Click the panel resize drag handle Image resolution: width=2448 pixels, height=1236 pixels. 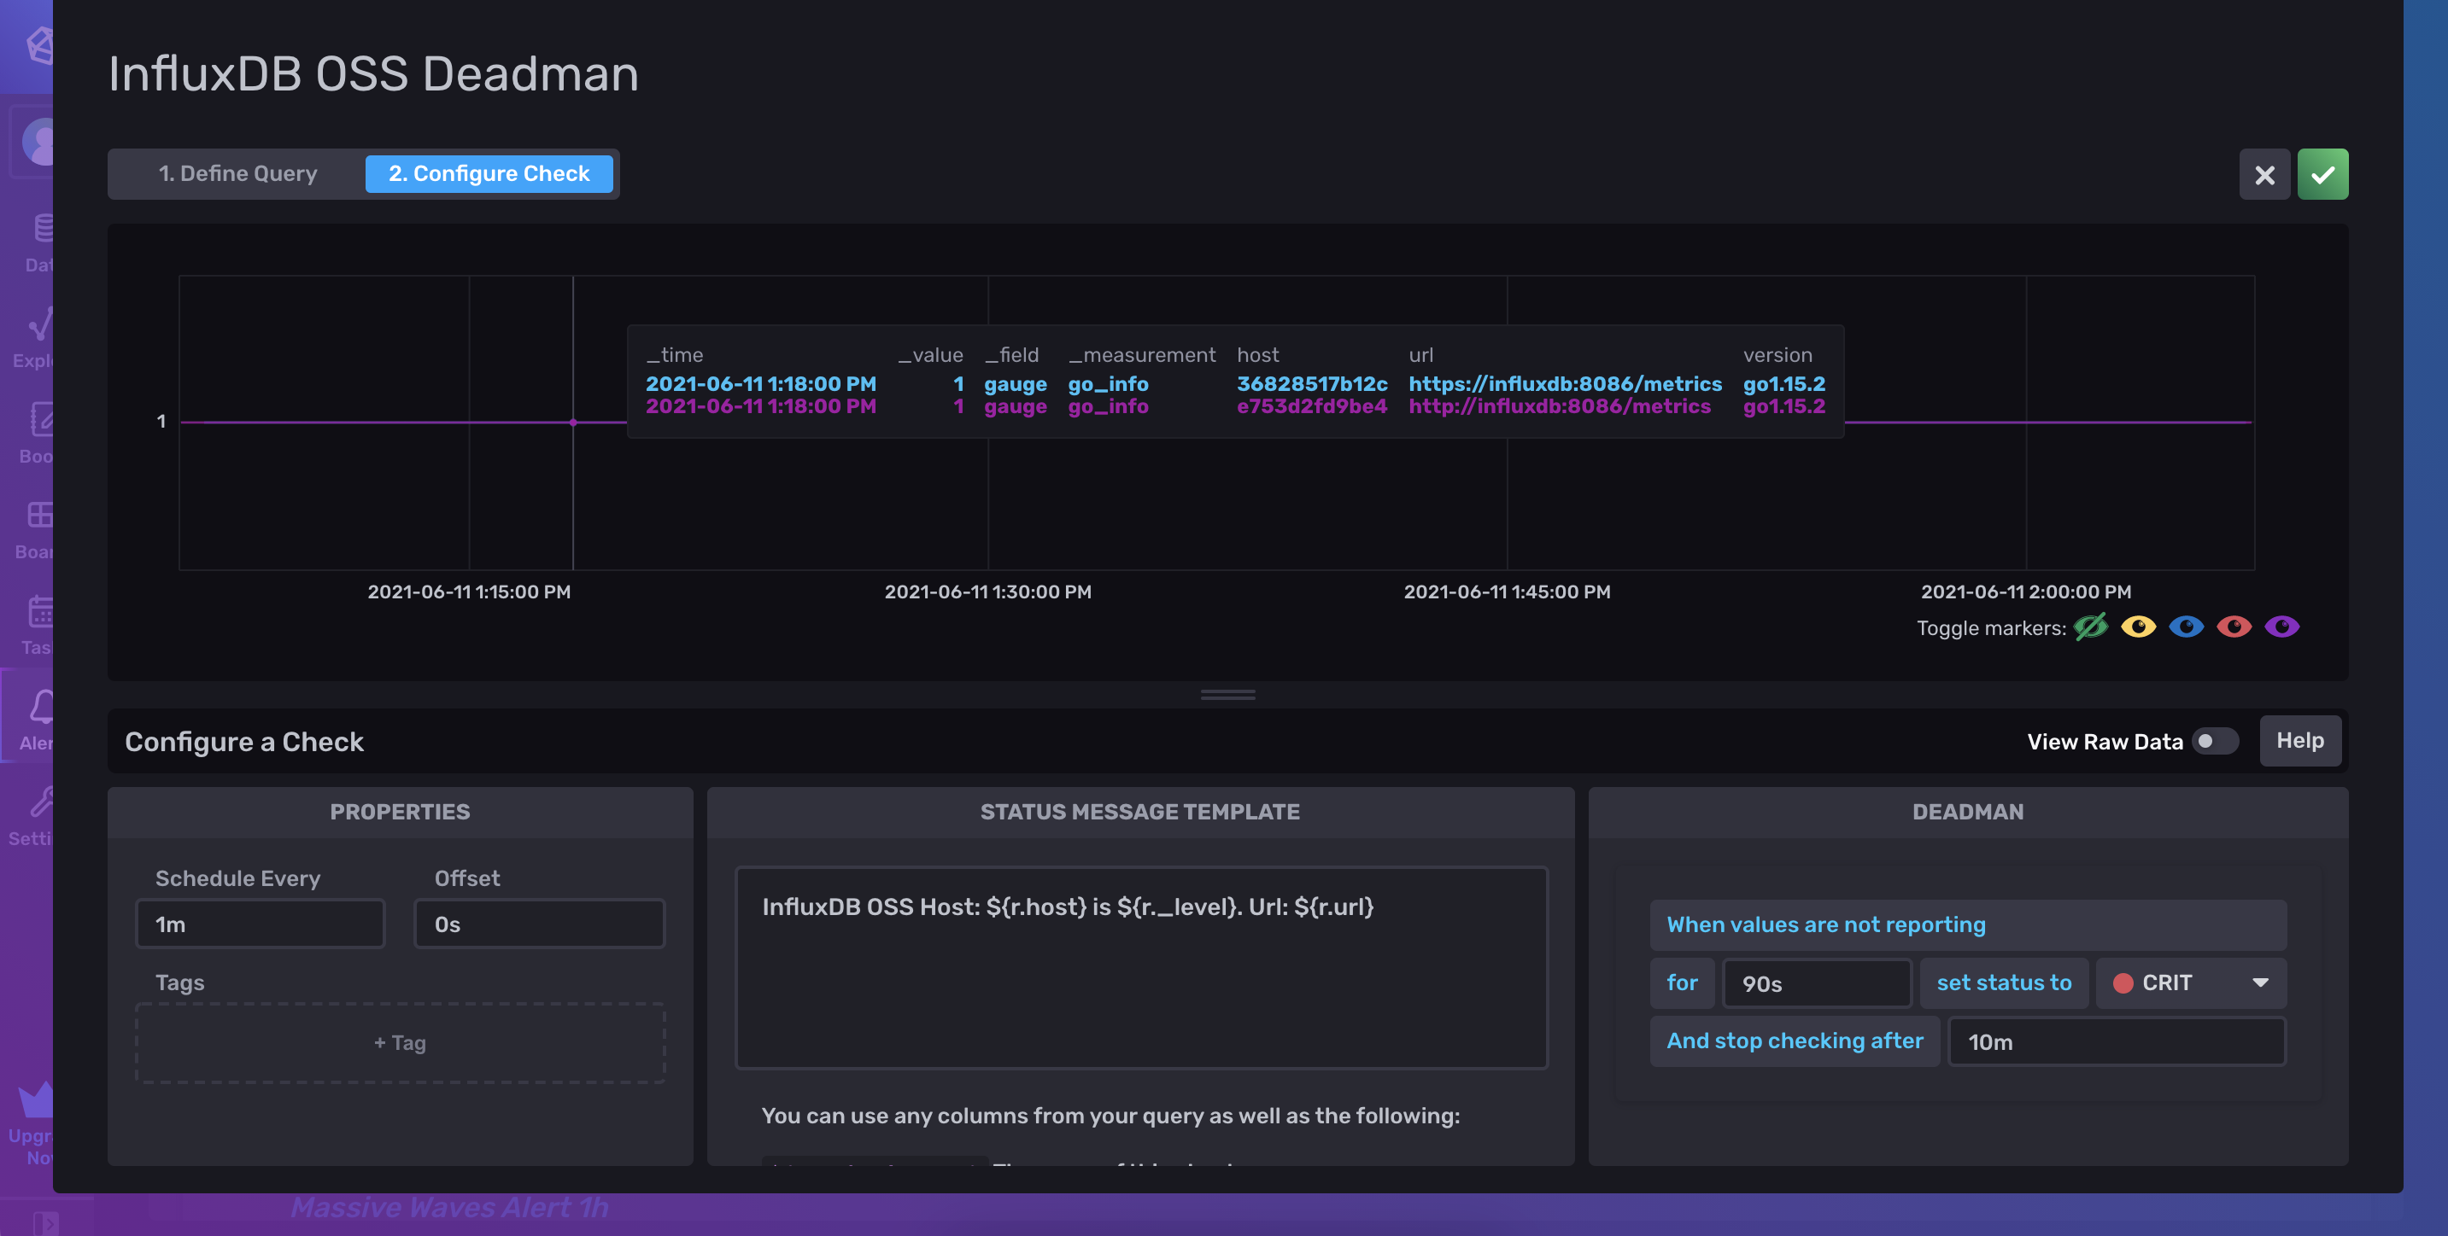click(1227, 695)
